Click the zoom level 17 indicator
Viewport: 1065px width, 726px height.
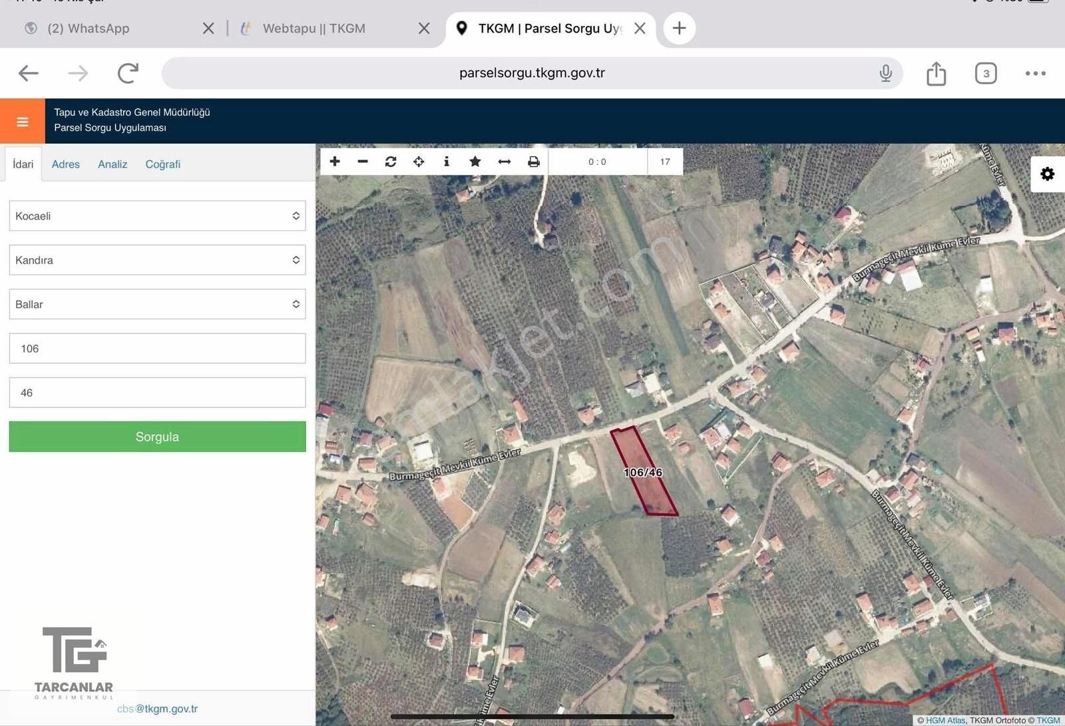pyautogui.click(x=665, y=162)
